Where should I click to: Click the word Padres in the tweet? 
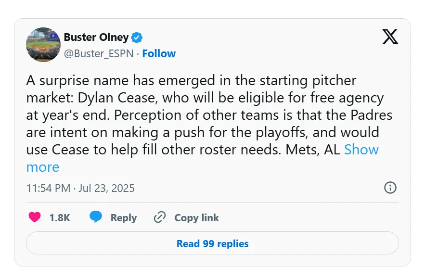371,115
